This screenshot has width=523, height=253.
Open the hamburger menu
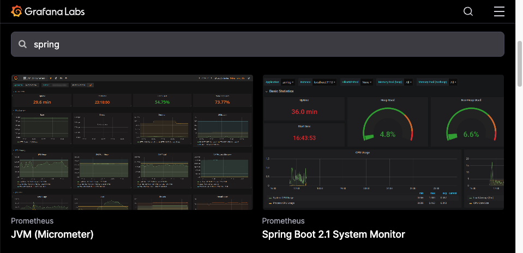[x=499, y=11]
